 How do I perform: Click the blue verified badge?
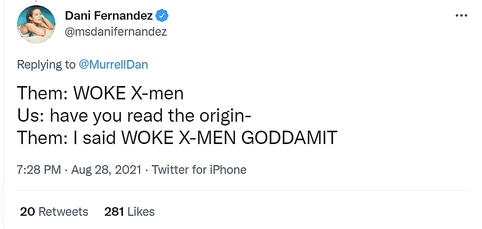[x=164, y=16]
